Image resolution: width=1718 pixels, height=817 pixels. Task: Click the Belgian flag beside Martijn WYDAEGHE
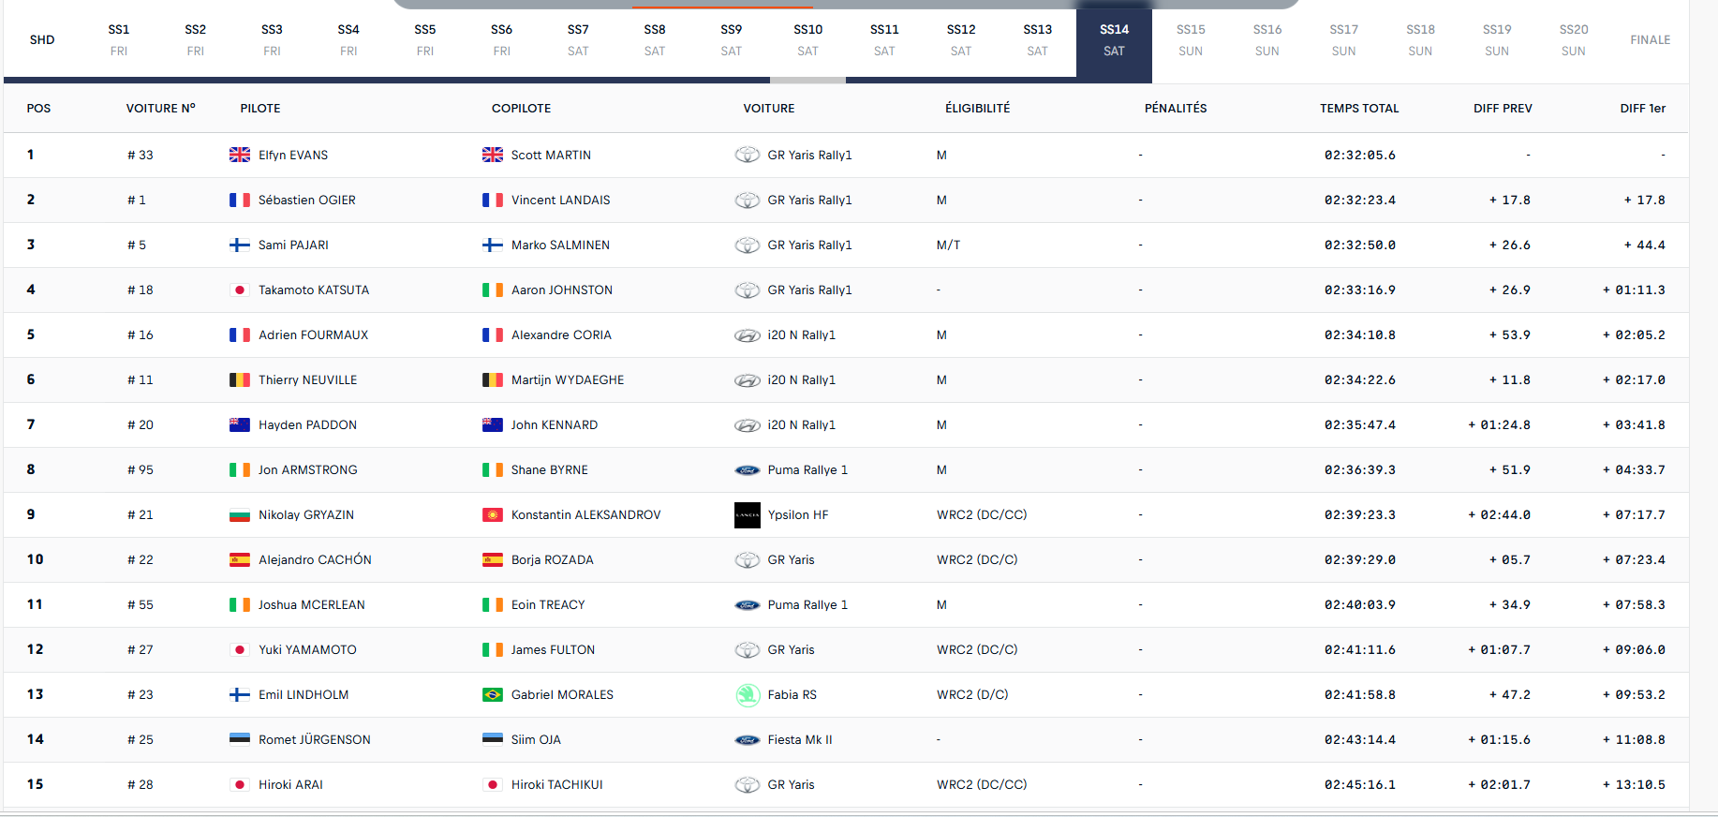493,379
